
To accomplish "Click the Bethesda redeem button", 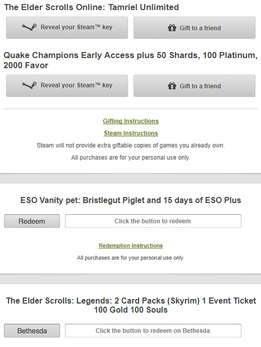I will tap(32, 331).
